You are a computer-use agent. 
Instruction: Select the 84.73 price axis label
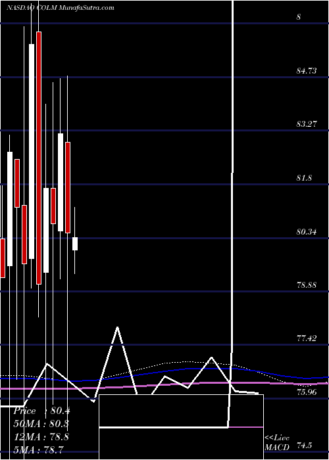(307, 71)
